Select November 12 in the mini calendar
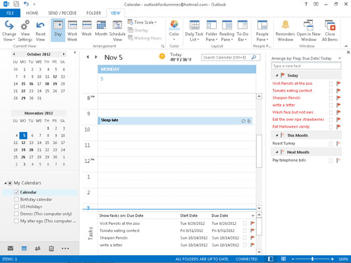This screenshot has height=263, width=351. tap(23, 143)
